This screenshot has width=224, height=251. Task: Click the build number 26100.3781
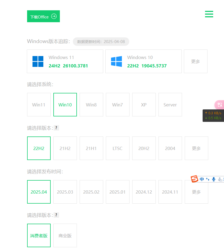tap(75, 66)
